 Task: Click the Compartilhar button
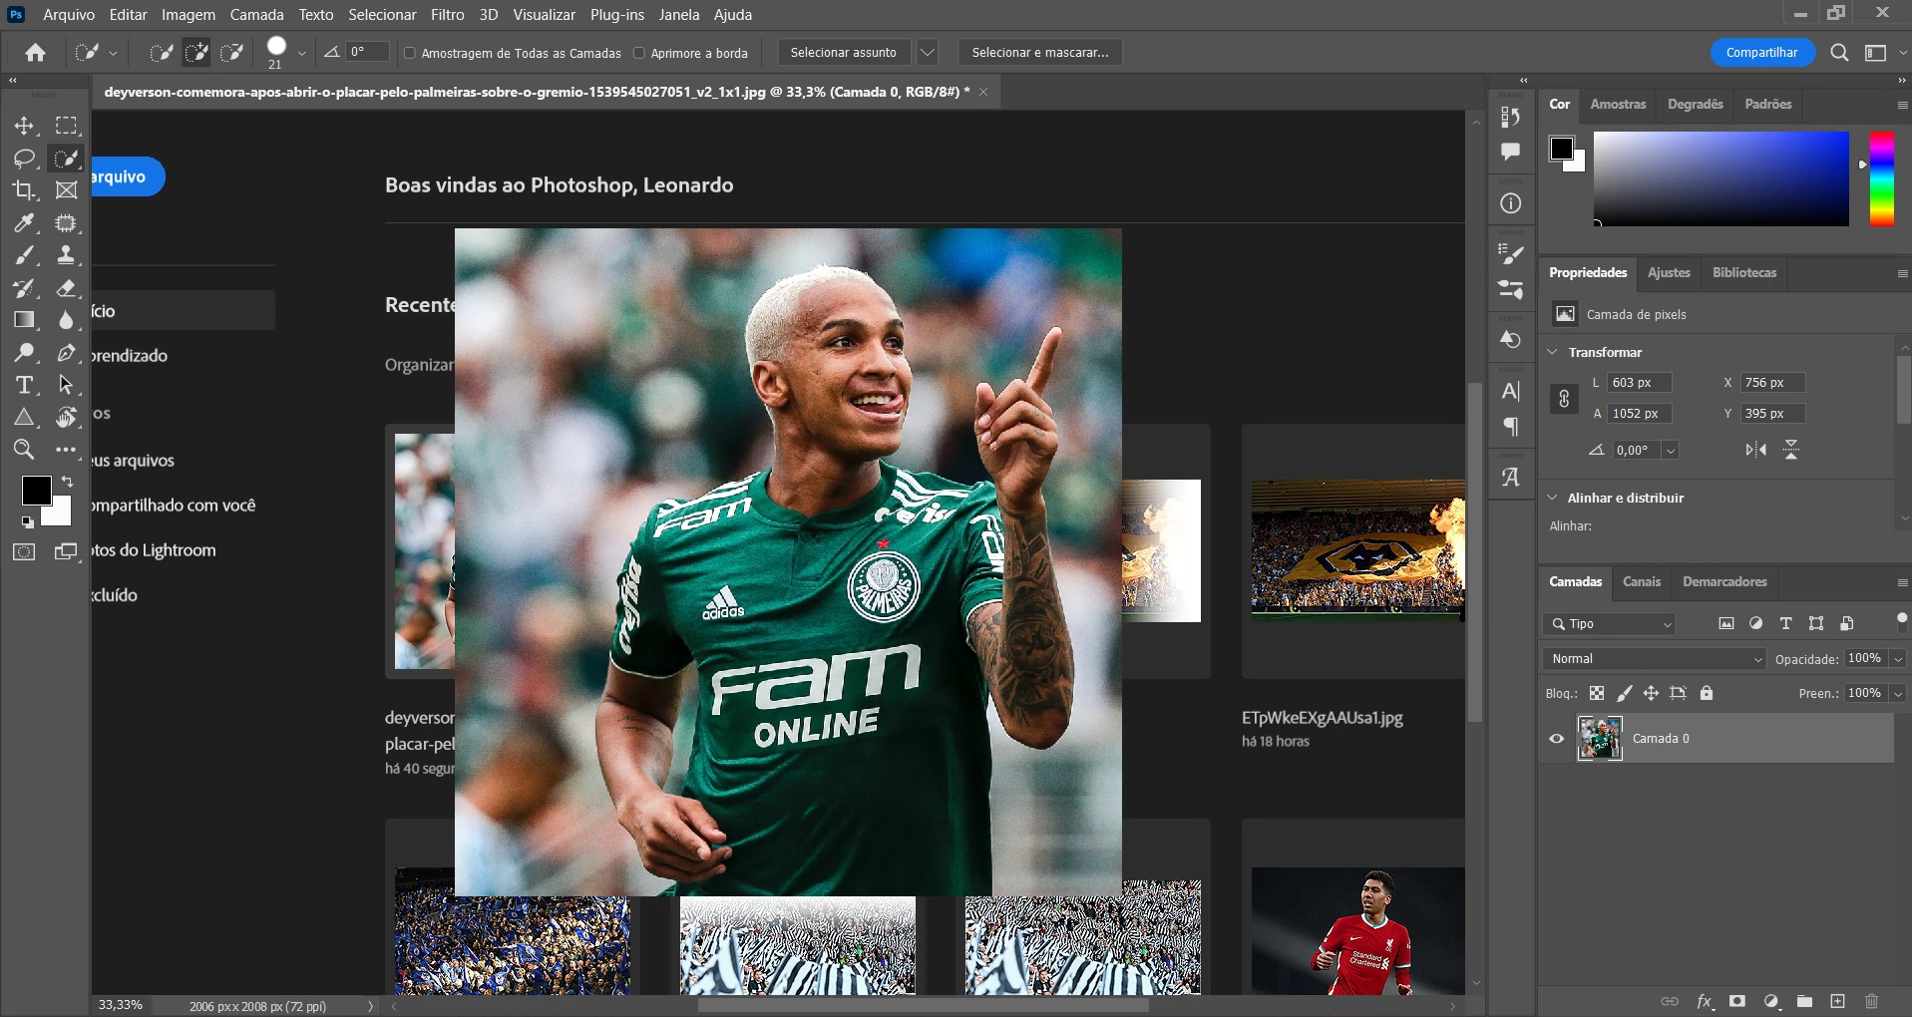[1762, 53]
